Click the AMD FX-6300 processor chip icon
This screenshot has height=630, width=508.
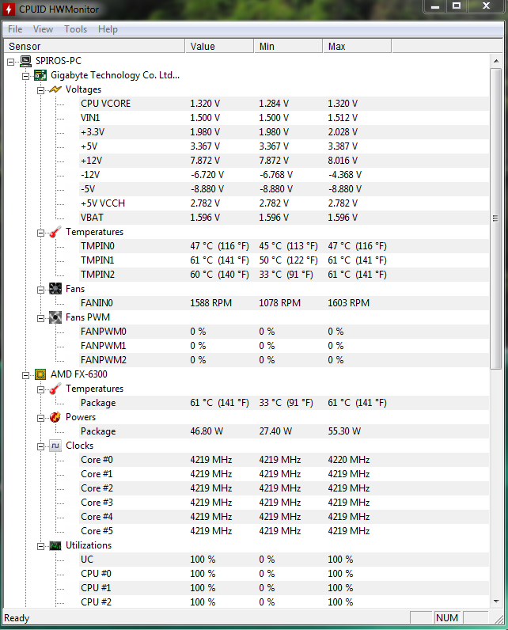40,374
